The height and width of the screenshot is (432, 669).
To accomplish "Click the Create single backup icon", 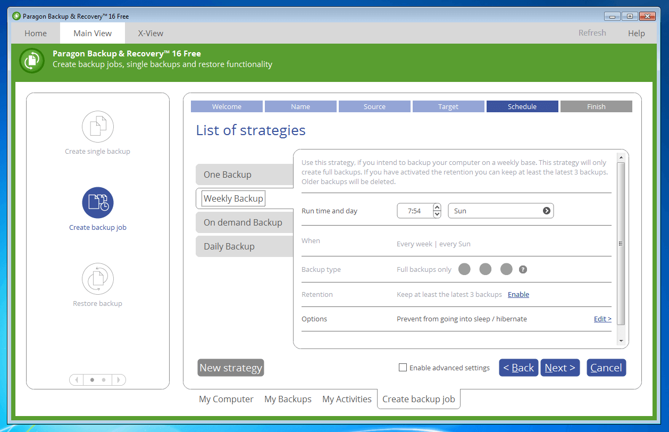I will click(x=97, y=127).
